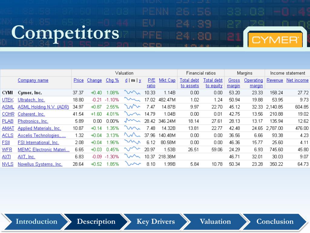Viewport: 310px width, 233px height.
Task: Jump to the Key Drivers section
Action: 156,222
